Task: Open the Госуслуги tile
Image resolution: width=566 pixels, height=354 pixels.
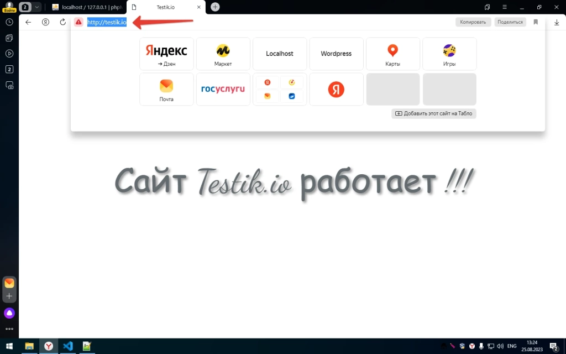Action: point(223,89)
